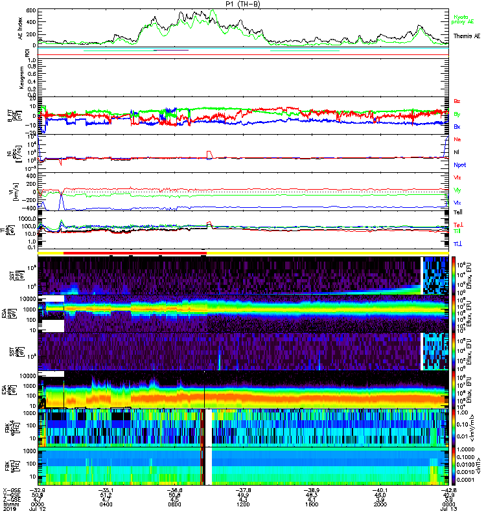Select the blue "Npot" legend label
The width and height of the screenshot is (486, 518).
click(x=459, y=165)
